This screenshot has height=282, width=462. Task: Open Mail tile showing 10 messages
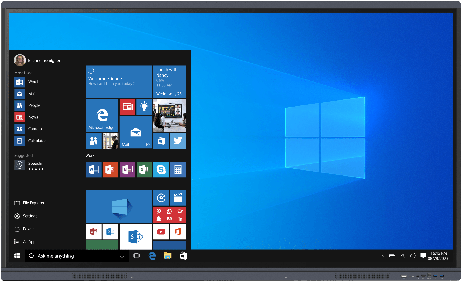136,132
